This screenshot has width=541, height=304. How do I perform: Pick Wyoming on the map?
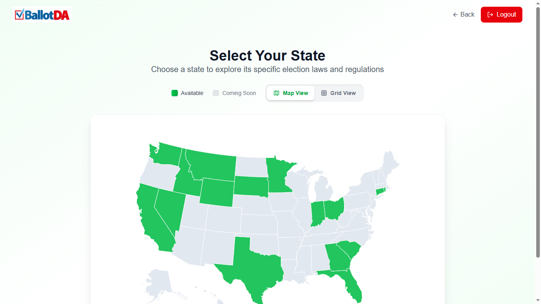coord(217,192)
